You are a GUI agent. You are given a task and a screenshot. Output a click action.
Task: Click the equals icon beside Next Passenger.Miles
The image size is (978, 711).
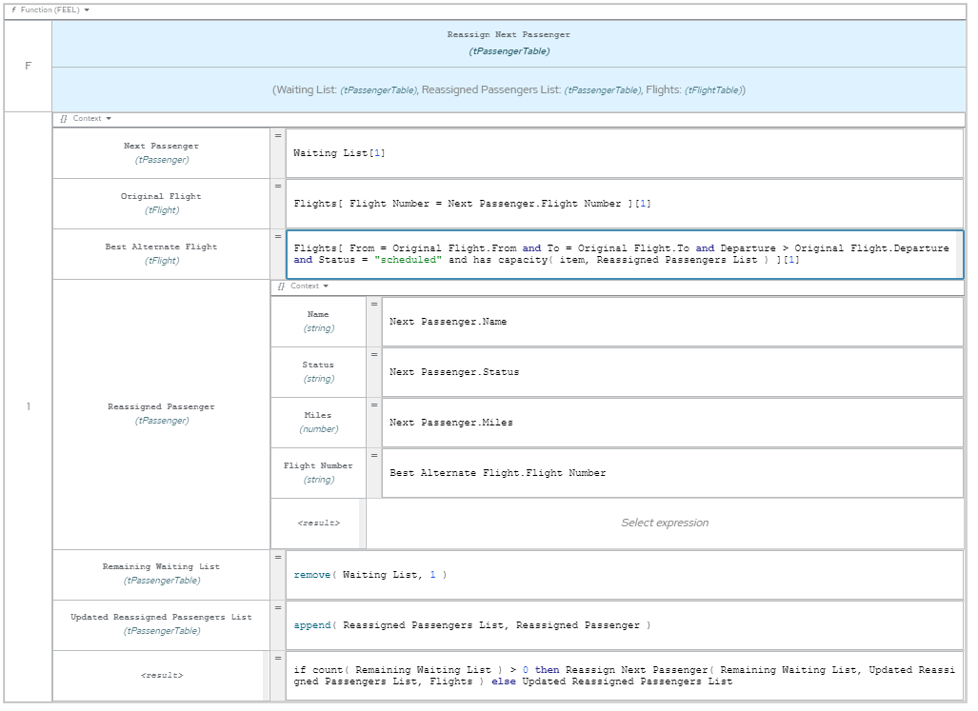pos(374,405)
